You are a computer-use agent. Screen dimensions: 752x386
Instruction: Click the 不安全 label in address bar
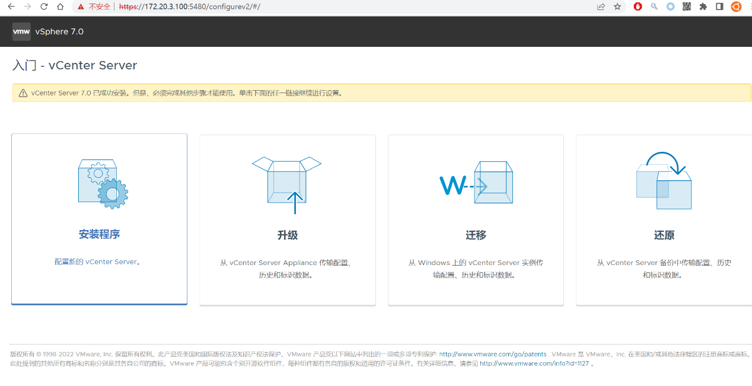[99, 7]
